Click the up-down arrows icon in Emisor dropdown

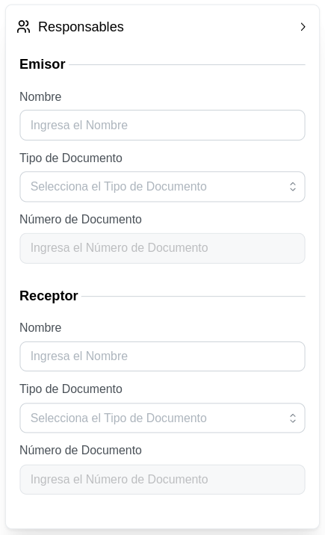[x=293, y=187]
